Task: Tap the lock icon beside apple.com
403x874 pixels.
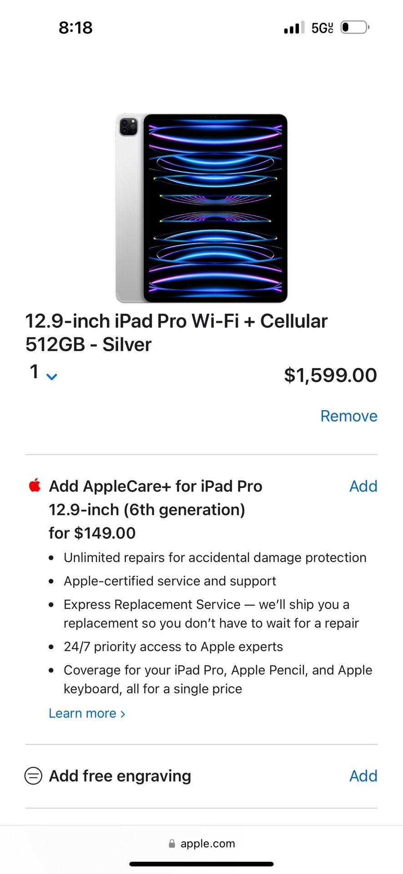Action: pyautogui.click(x=172, y=844)
